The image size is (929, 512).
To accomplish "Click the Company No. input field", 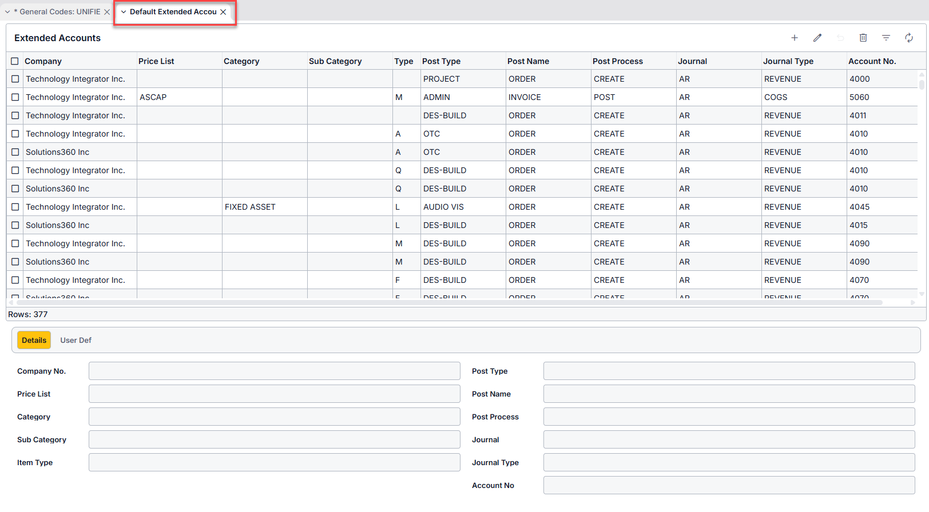I will (x=274, y=371).
